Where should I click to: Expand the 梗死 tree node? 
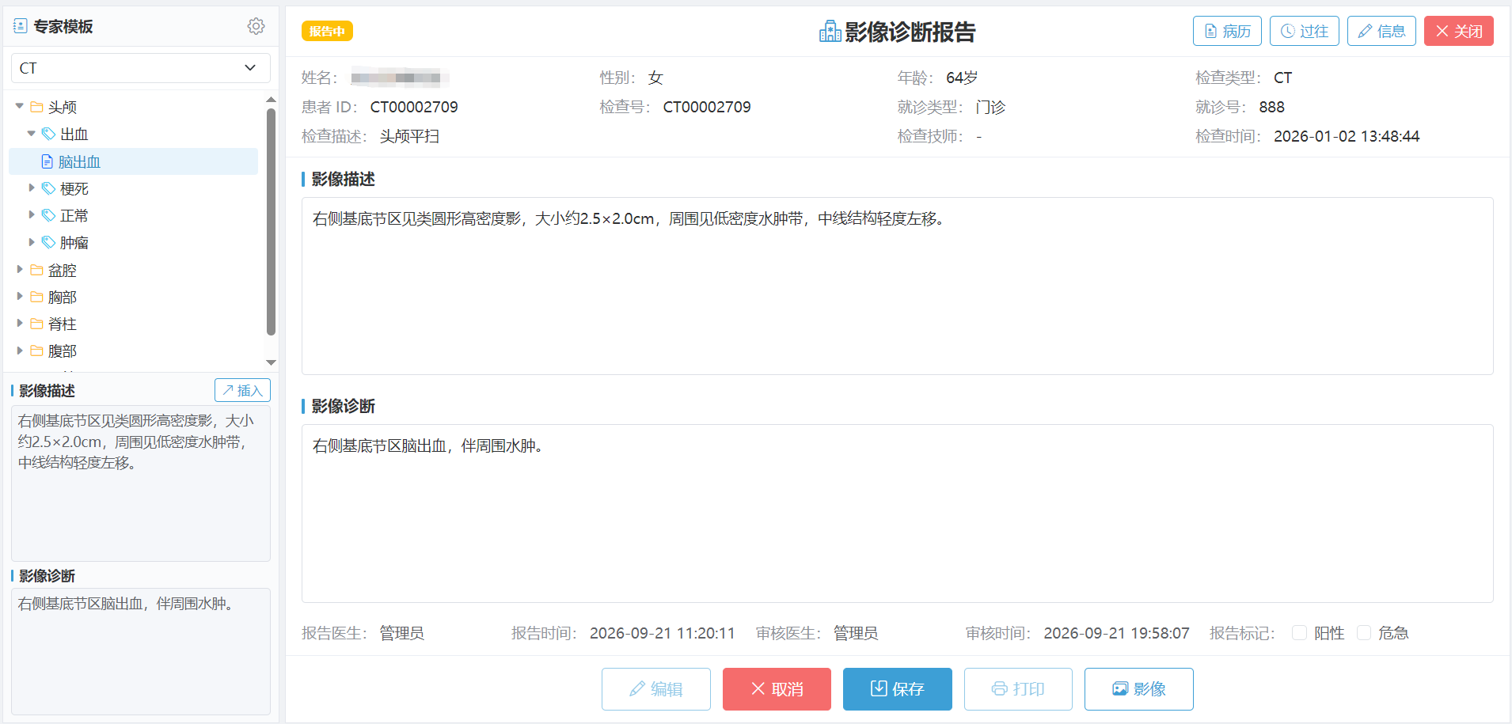tap(32, 188)
